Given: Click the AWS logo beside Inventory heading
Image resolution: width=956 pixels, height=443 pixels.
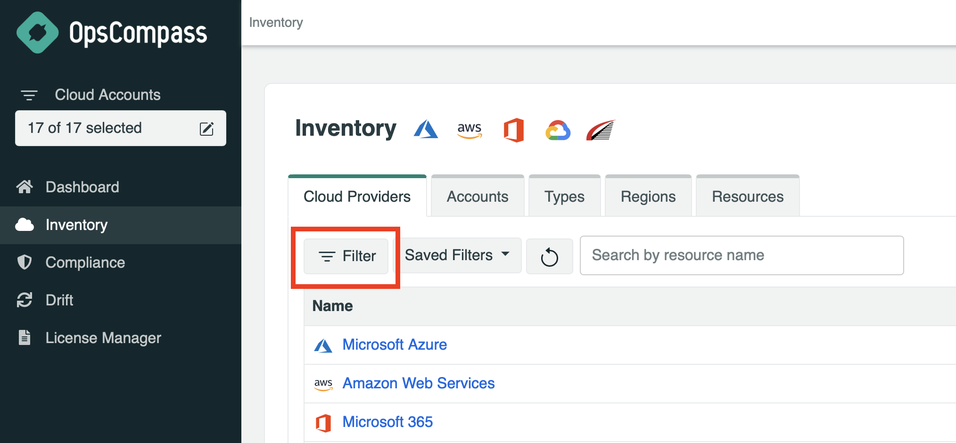Looking at the screenshot, I should tap(470, 130).
